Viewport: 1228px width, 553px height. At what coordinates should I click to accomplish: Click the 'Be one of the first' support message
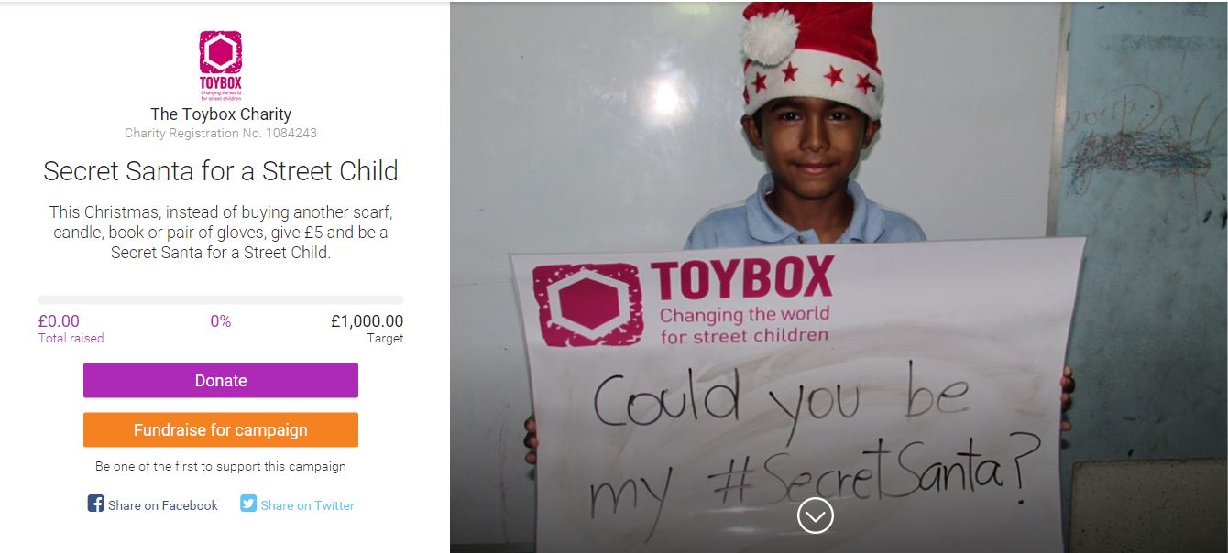point(221,466)
